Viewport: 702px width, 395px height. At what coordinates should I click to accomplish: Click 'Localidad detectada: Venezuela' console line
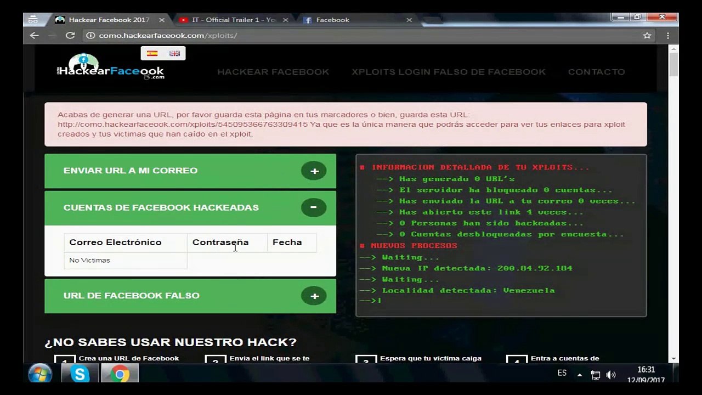point(457,291)
